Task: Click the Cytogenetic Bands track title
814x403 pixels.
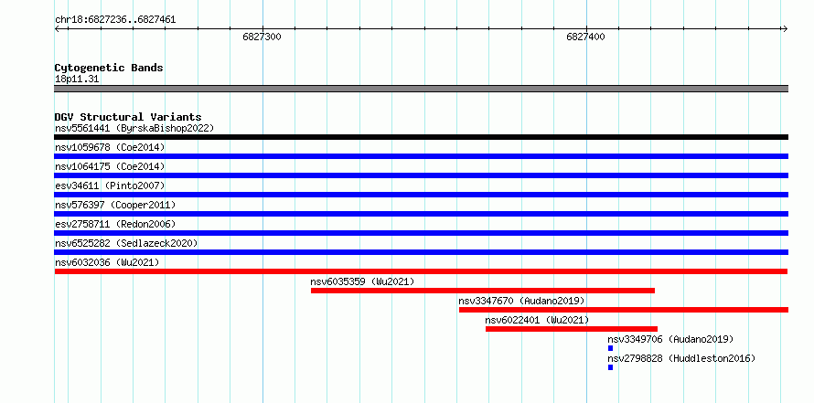Action: [109, 68]
